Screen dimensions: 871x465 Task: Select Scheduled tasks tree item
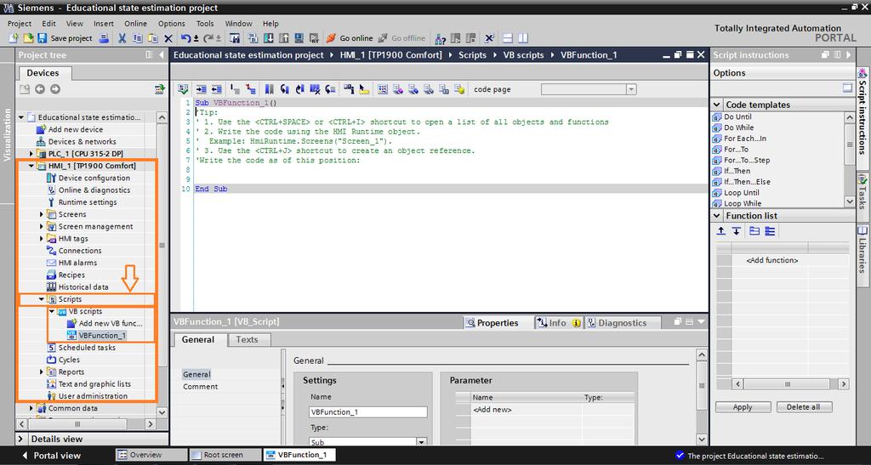(x=87, y=348)
